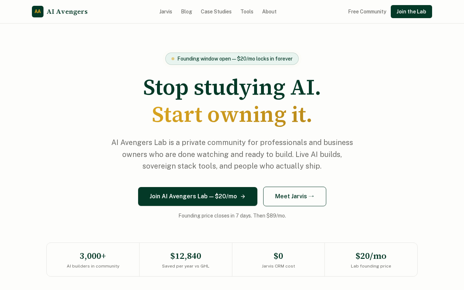This screenshot has width=464, height=290.
Task: Open the Jarvis nav item
Action: click(166, 12)
